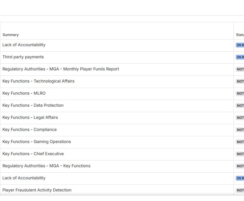Click Key Functions - Chief Executive summary
This screenshot has height=201, width=244.
pyautogui.click(x=33, y=154)
